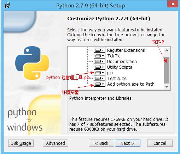Open the Register Extensions feature install dropdown
This screenshot has height=154, width=180.
click(99, 50)
